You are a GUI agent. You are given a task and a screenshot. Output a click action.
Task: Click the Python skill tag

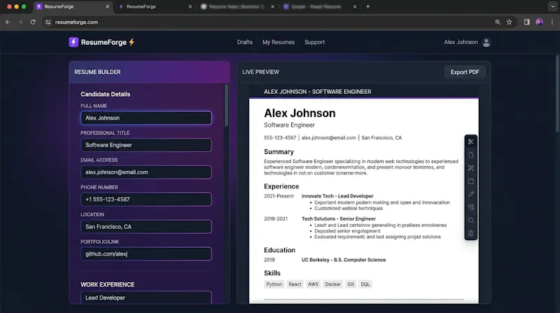274,284
